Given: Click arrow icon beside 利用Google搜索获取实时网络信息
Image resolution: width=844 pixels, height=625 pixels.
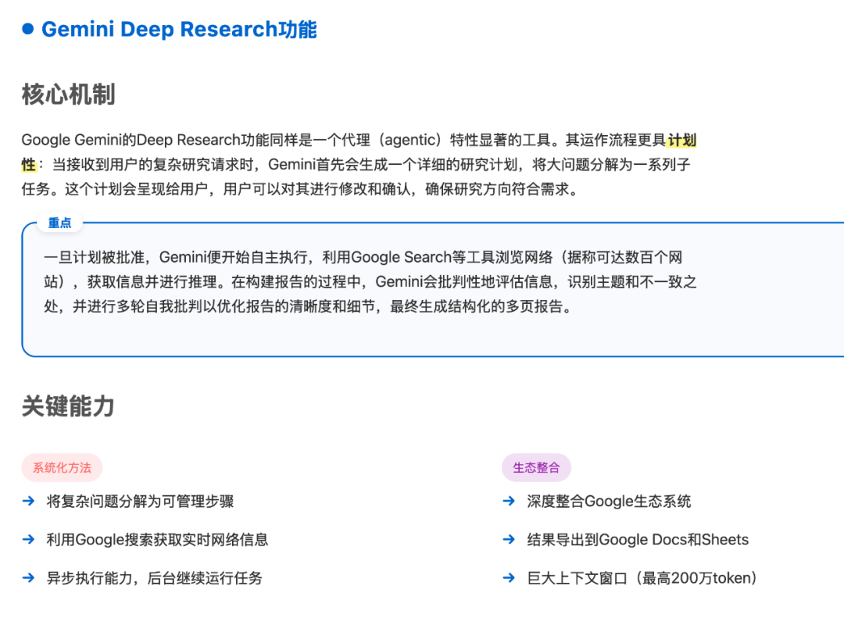Looking at the screenshot, I should pos(29,539).
